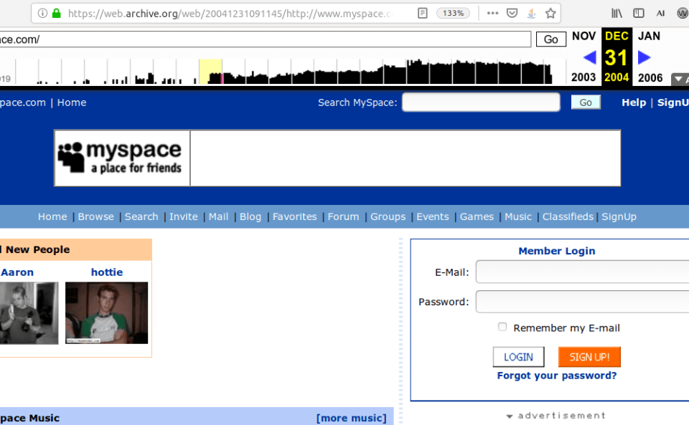Click the site information icon in address bar

click(42, 14)
